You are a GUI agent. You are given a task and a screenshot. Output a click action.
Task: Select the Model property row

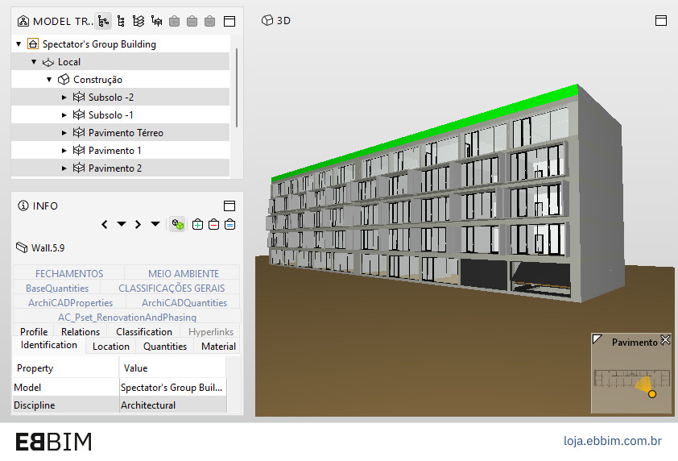point(120,388)
